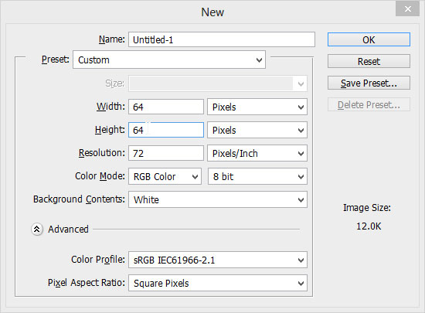
Task: Open the Color Mode RGB Color dropdown
Action: click(165, 176)
